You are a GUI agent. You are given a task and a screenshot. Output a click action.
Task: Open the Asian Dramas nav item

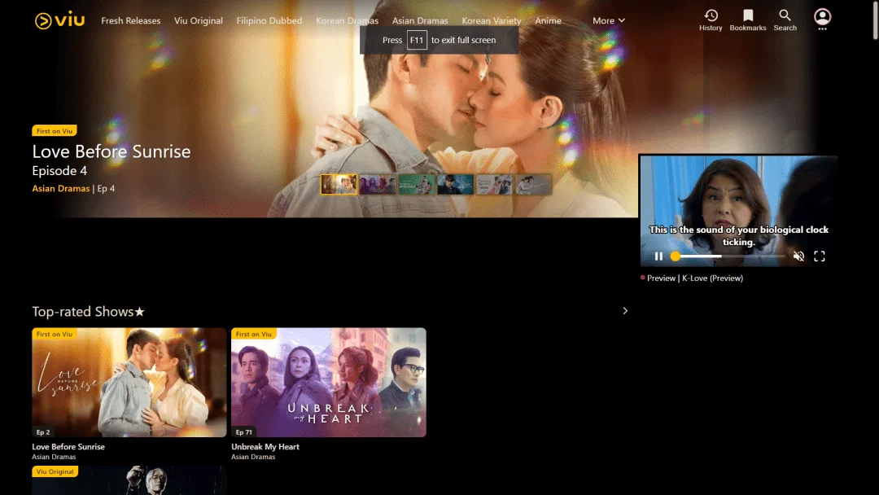point(420,20)
